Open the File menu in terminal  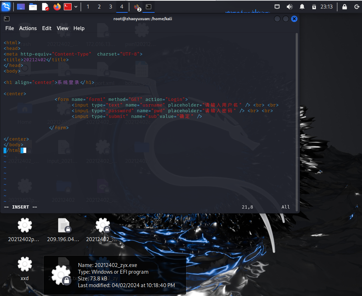point(10,28)
